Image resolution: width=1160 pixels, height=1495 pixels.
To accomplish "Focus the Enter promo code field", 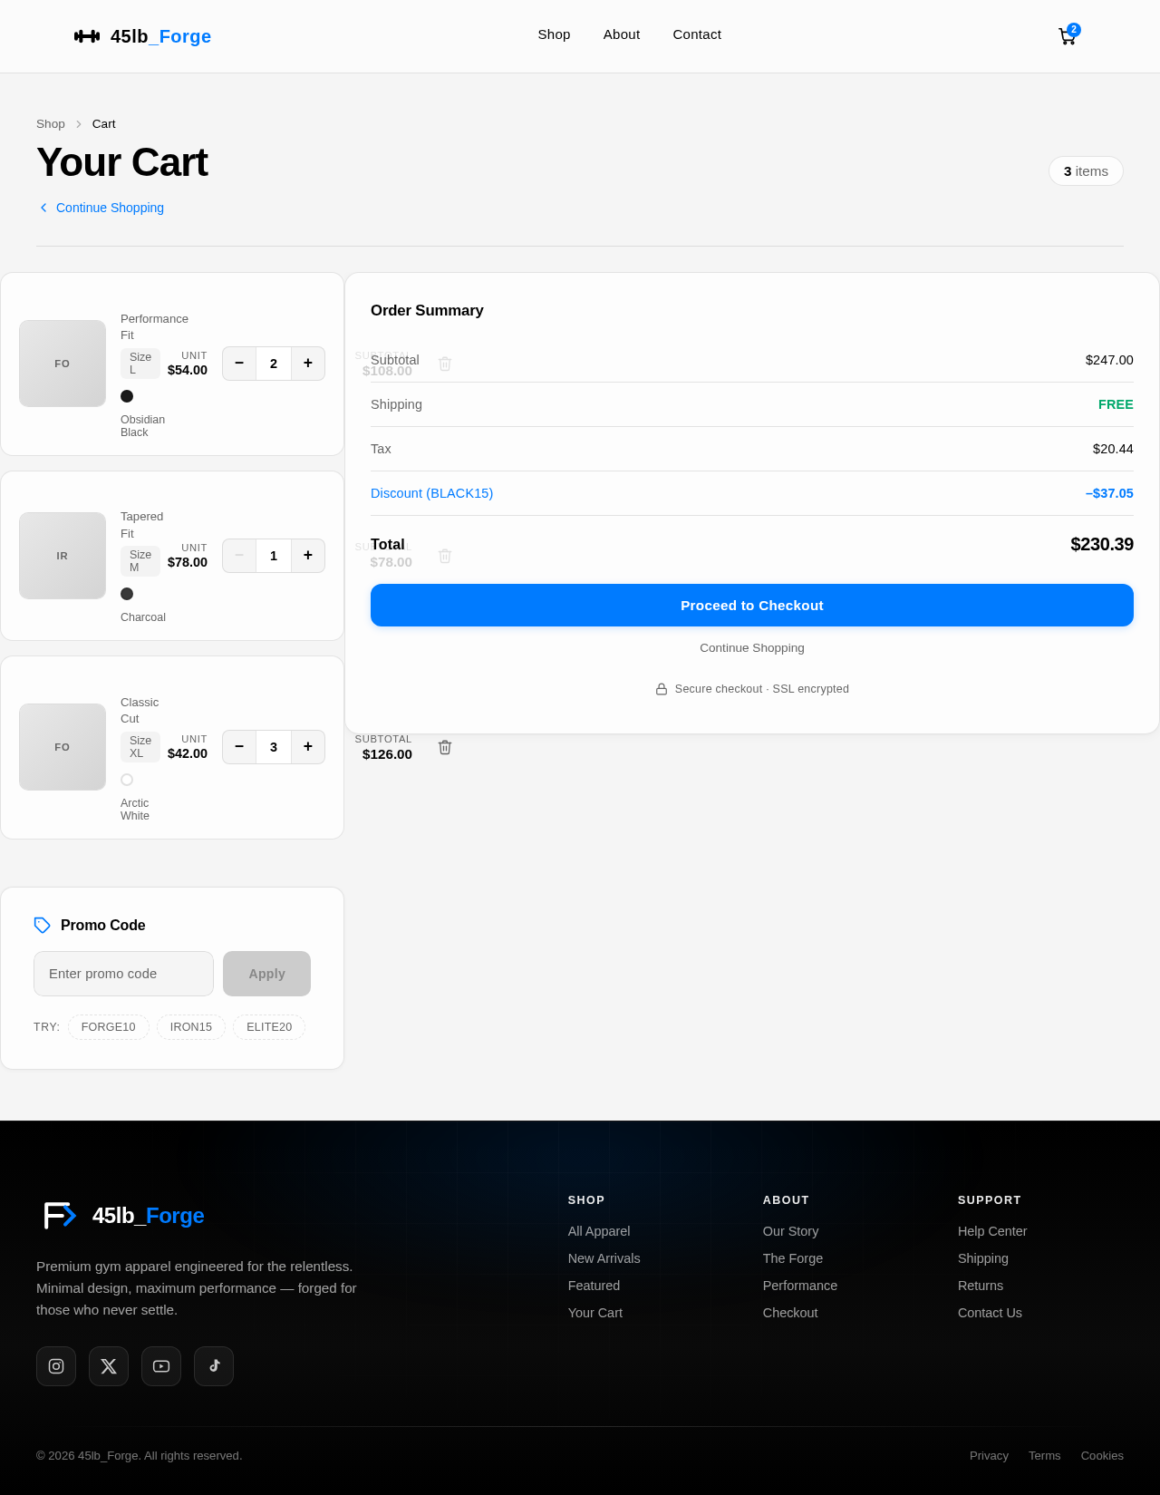I will 123,974.
